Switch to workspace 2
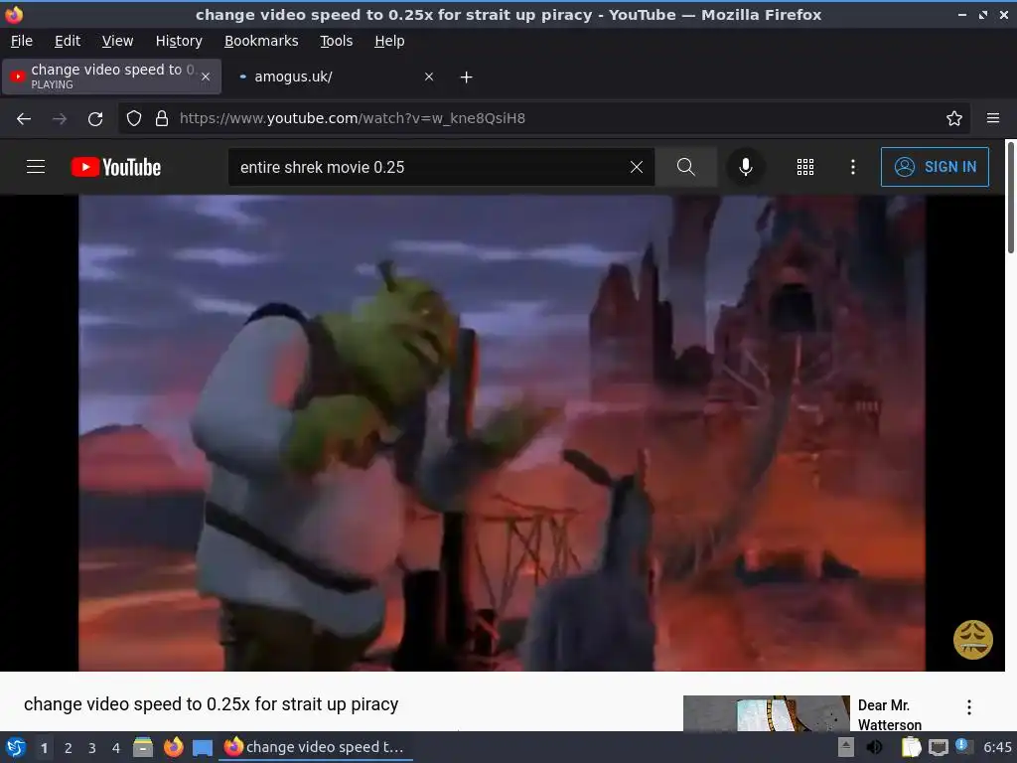This screenshot has width=1017, height=763. (69, 748)
